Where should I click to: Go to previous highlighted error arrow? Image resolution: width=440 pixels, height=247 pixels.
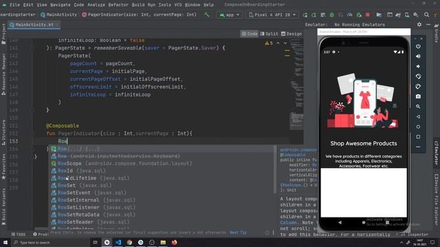point(278,43)
